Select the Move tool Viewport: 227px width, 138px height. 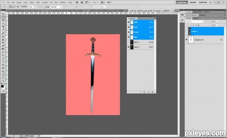[3, 14]
